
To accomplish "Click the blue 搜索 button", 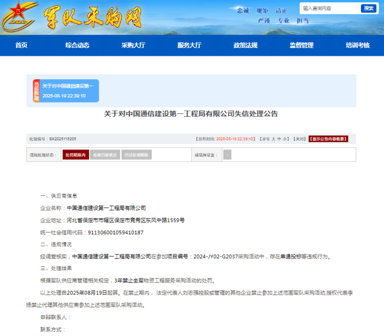I will pyautogui.click(x=369, y=8).
